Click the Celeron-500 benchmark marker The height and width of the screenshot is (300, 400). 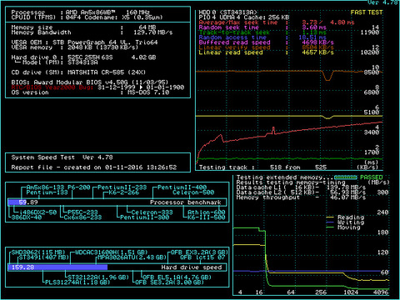coord(193,192)
